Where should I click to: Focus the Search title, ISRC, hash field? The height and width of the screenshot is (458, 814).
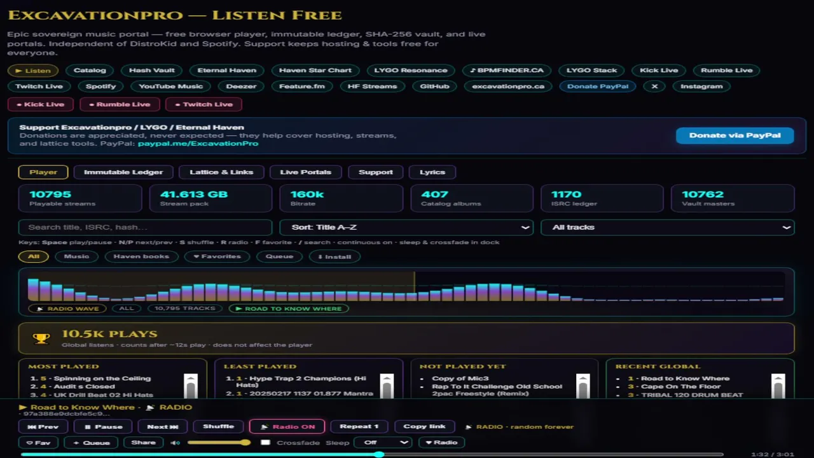point(146,227)
